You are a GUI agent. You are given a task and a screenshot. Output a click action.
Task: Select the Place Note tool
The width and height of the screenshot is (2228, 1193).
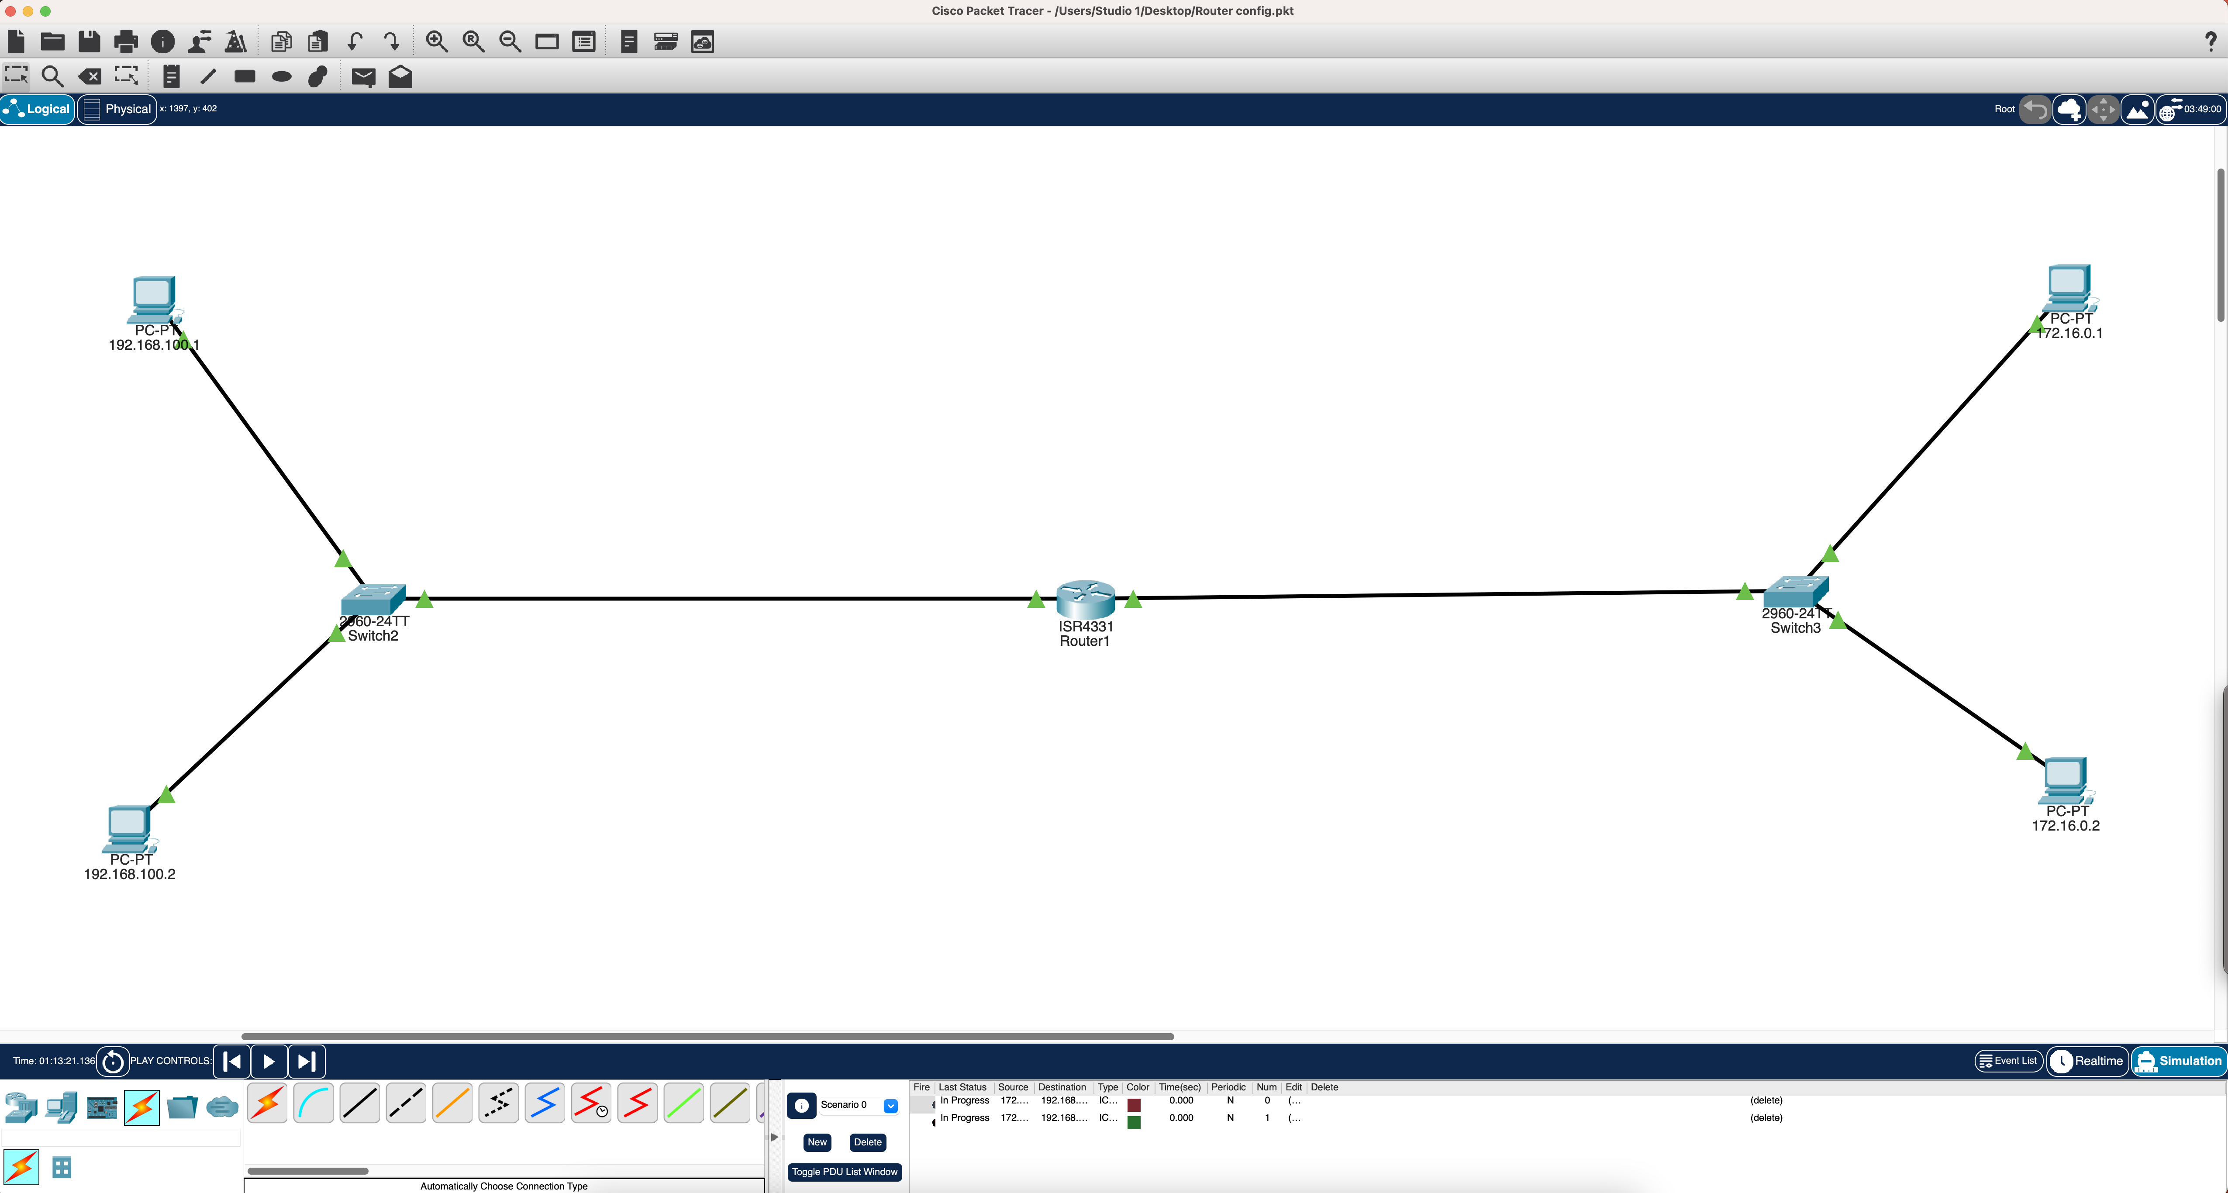coord(171,77)
